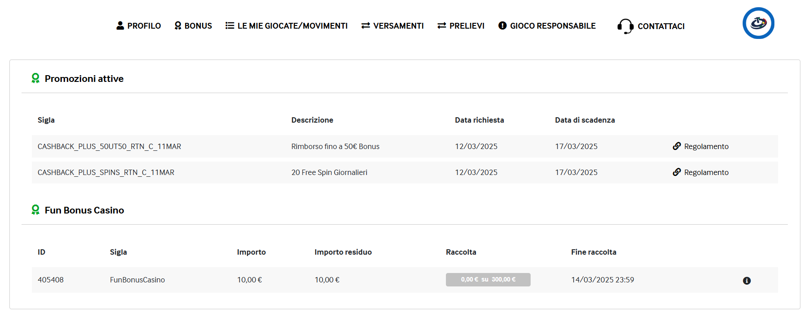
Task: Click the list icon beside Le Mie Giocate
Action: [230, 26]
